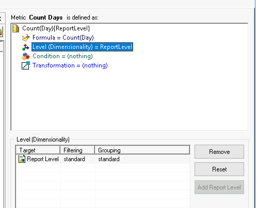257x208 pixels.
Task: Click the Report Level chart icon
Action: 22,159
